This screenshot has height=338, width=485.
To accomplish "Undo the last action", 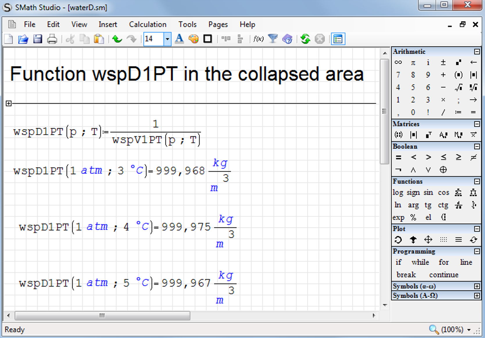I will 117,39.
